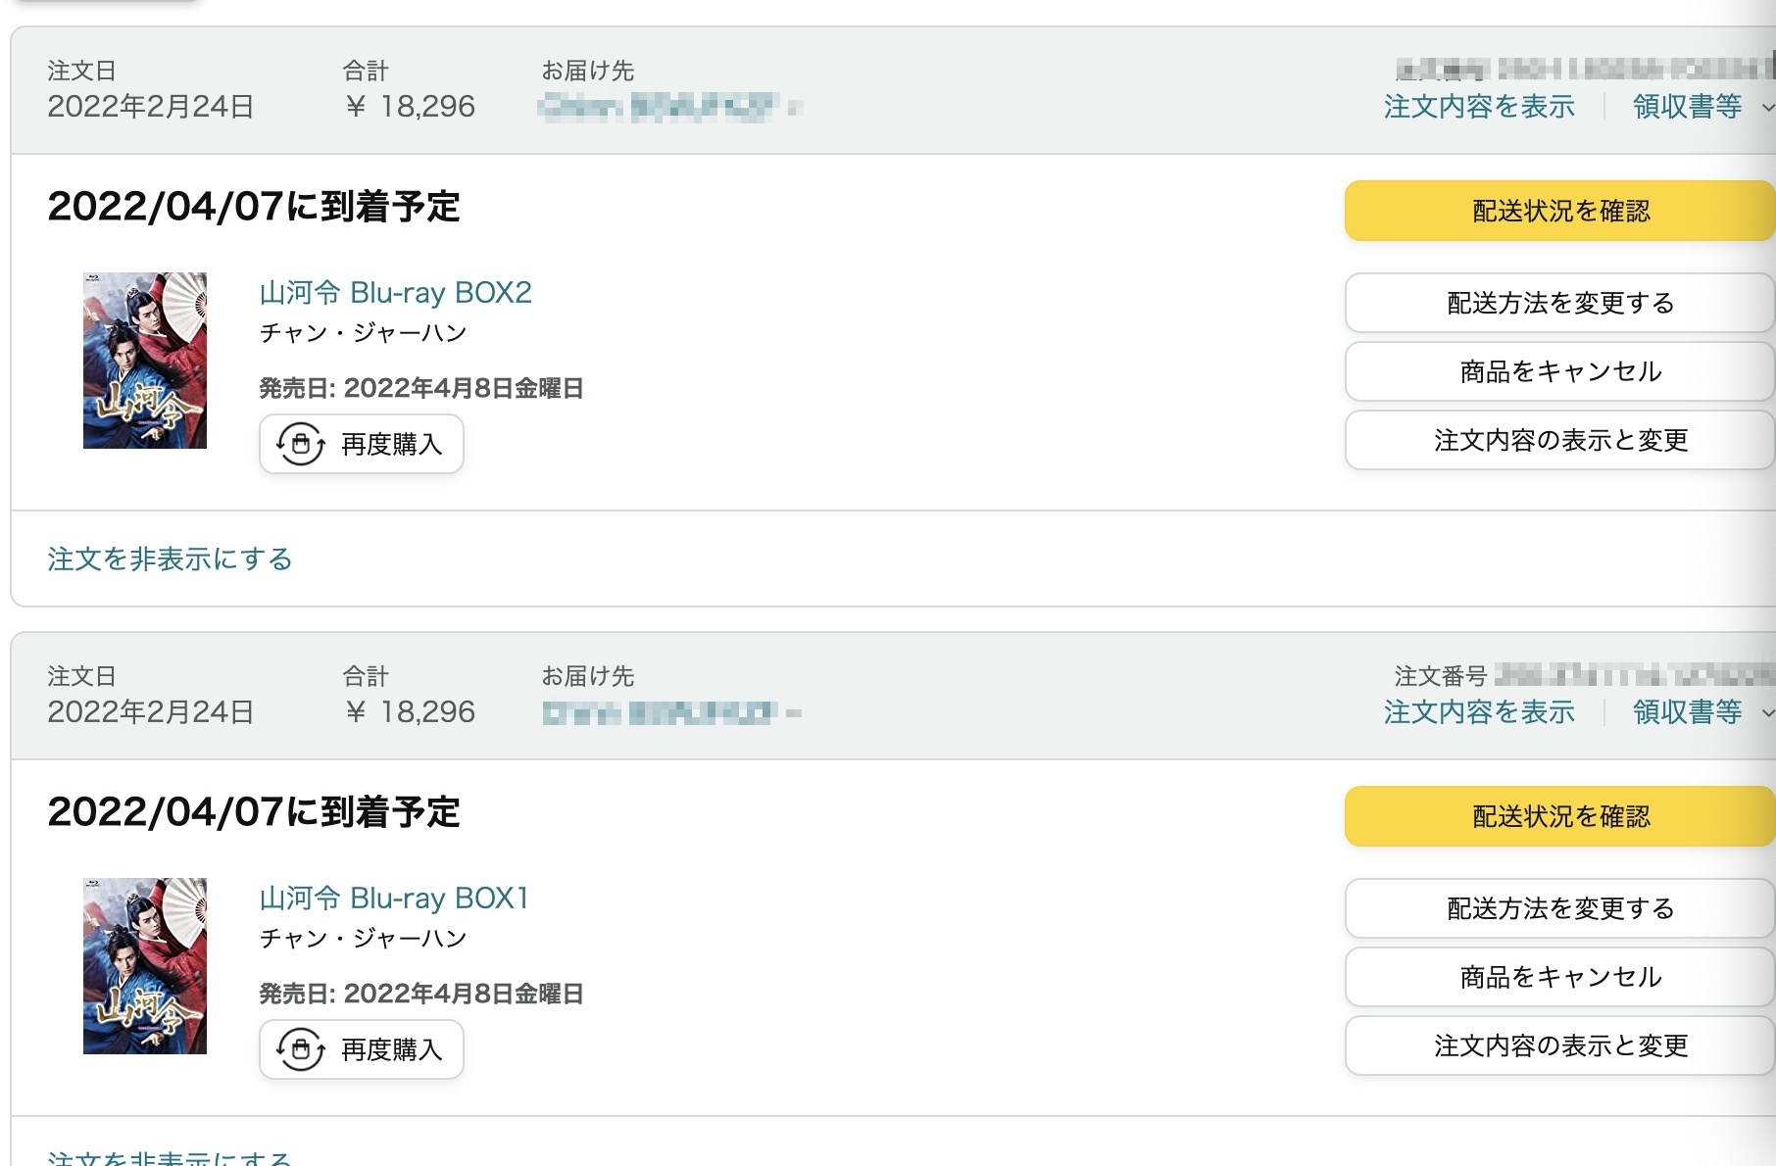Viewport: 1776px width, 1166px height.
Task: Check delivery status for BOX1 order
Action: point(1560,816)
